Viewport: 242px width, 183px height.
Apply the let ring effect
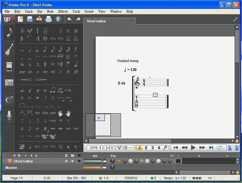60,90
